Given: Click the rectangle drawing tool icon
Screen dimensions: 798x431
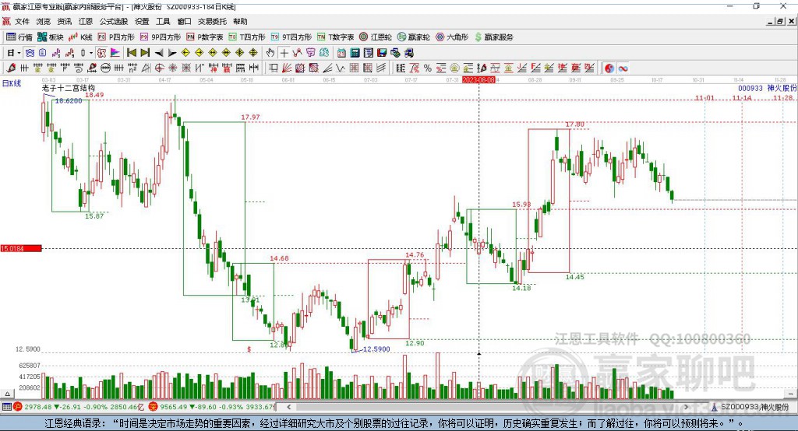Looking at the screenshot, I should (273, 68).
